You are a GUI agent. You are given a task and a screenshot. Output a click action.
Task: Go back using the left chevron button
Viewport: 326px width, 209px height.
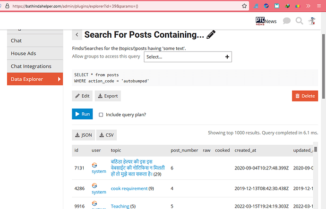[77, 34]
